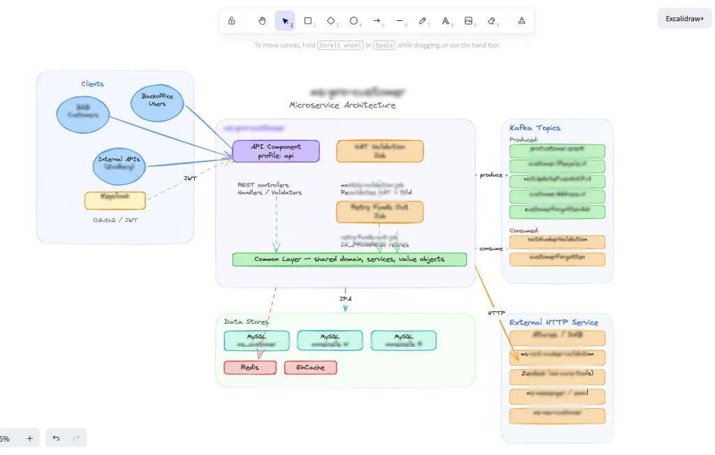Select the Ellipse tool

click(x=354, y=20)
